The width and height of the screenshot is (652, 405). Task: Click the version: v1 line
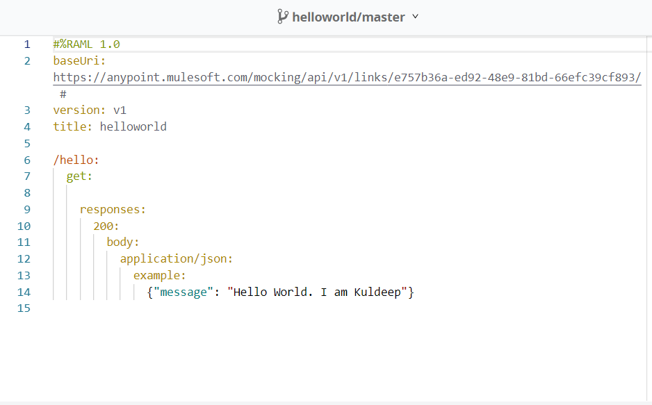90,110
